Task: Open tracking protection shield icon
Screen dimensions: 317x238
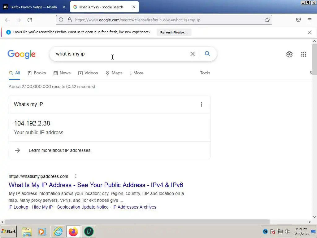Action: click(61, 20)
